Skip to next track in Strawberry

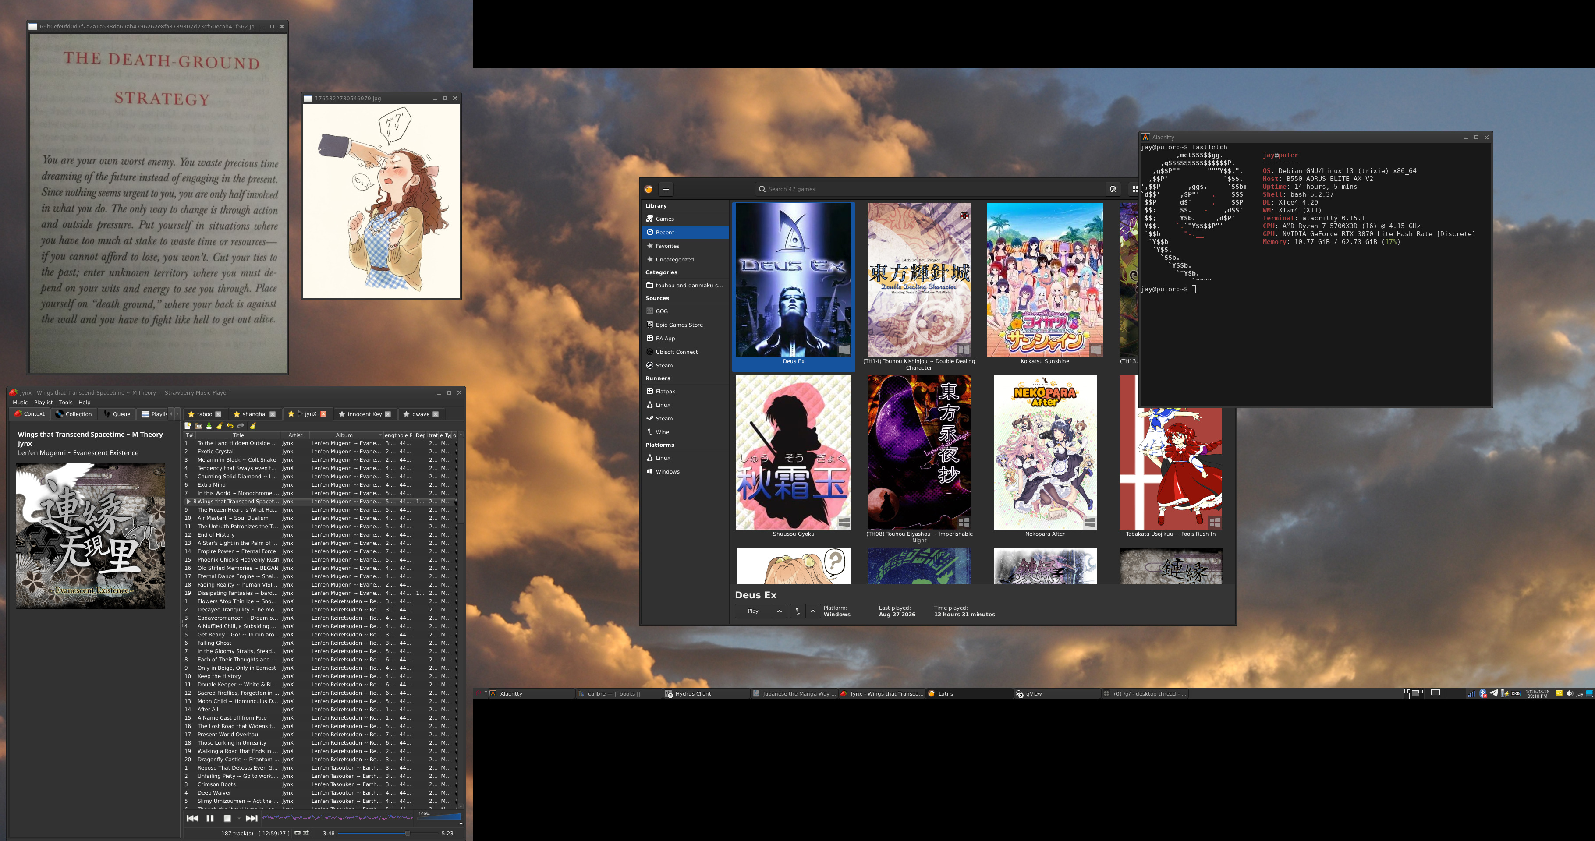[252, 818]
